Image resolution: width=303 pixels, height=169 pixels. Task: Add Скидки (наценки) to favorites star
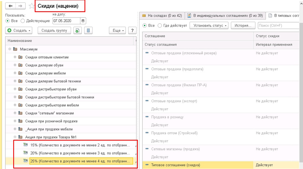point(31,6)
